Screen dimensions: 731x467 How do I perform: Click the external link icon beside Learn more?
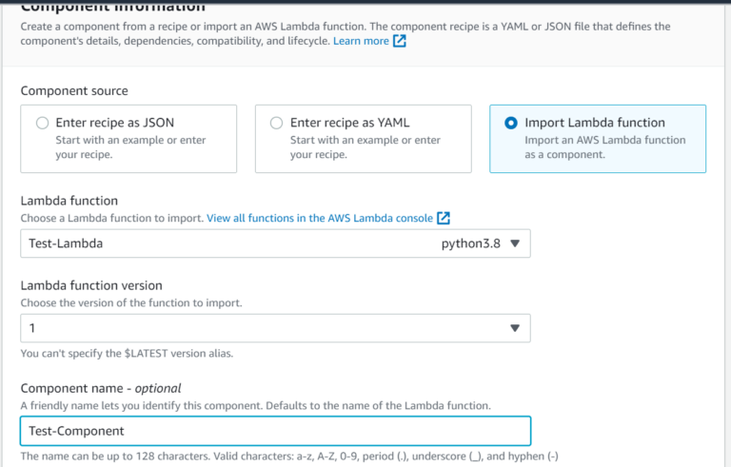(400, 42)
